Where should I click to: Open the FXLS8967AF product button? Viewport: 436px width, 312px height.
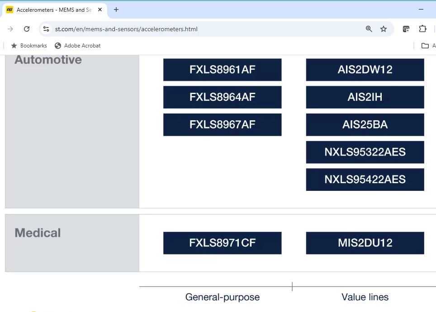coord(222,125)
